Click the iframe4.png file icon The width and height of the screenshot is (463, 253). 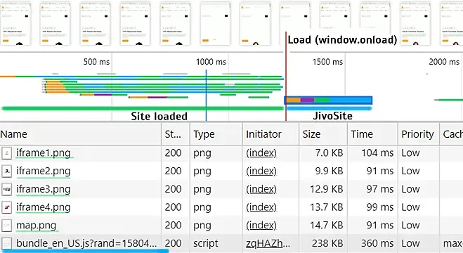(6, 207)
